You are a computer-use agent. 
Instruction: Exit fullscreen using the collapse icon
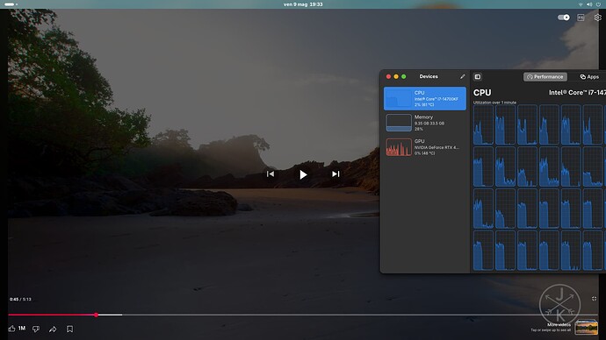(x=594, y=299)
